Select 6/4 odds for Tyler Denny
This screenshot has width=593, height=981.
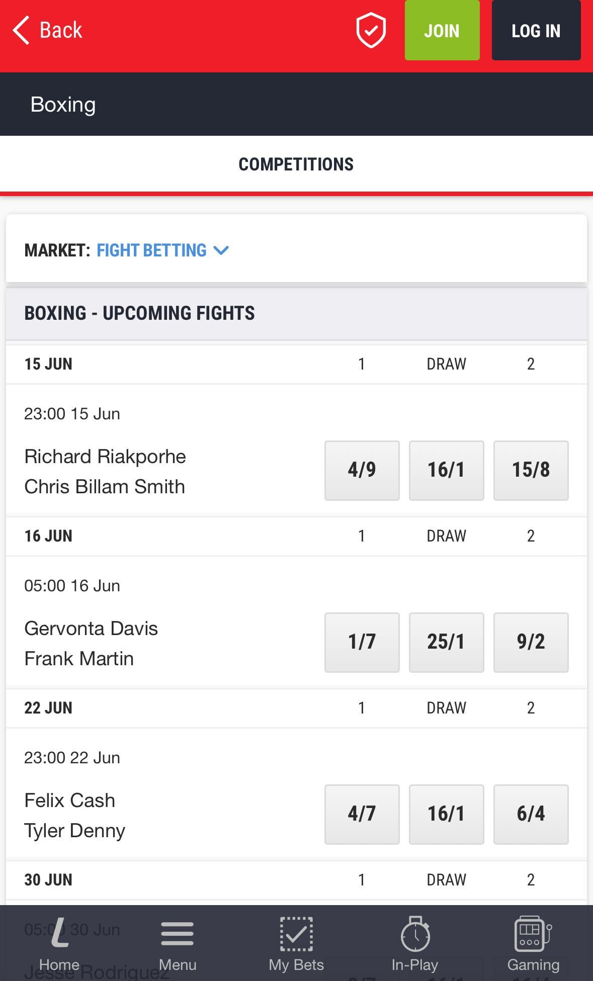(x=531, y=815)
